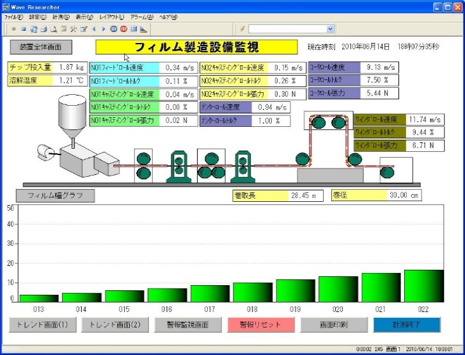Click チップ投入量 value 1.87 kg

tap(72, 67)
